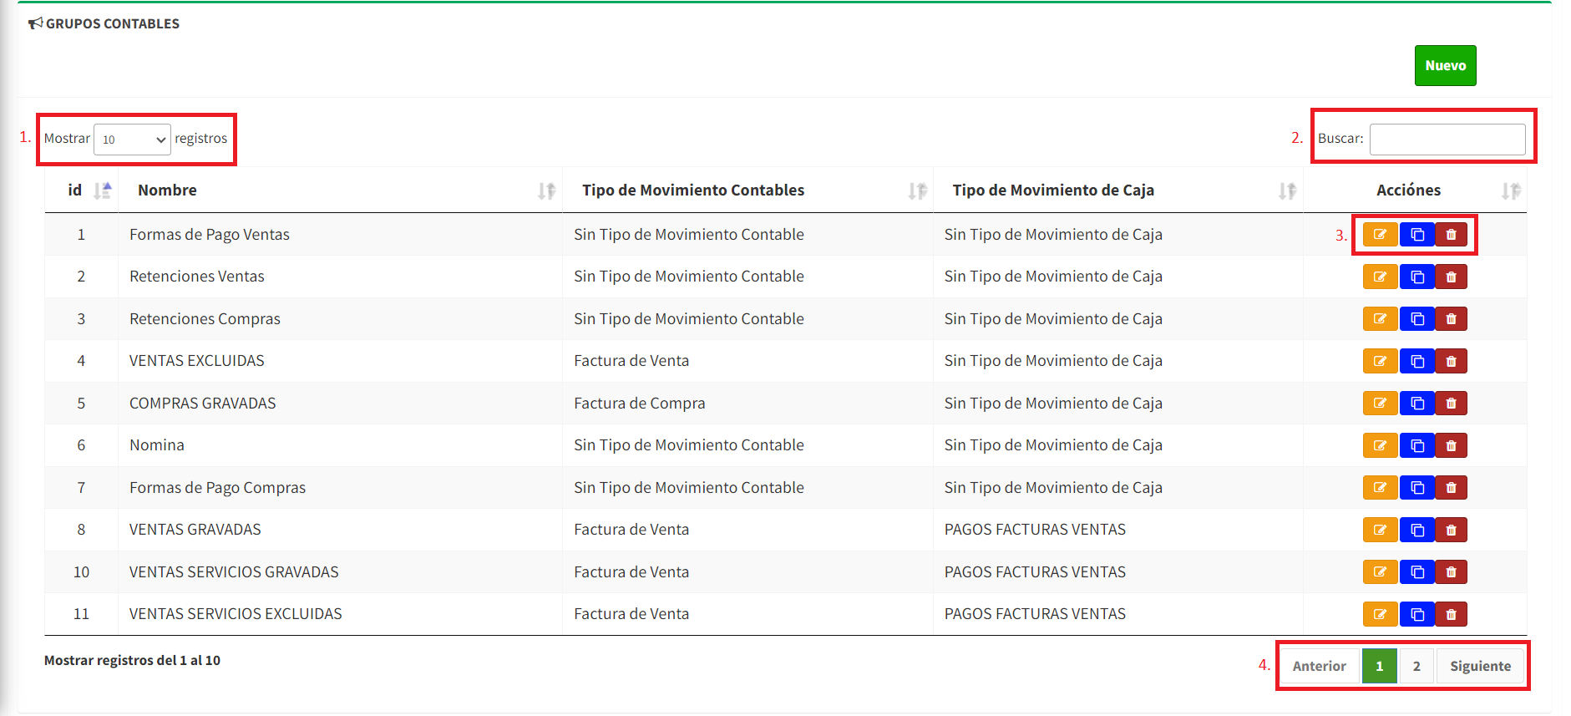This screenshot has width=1571, height=716.
Task: Duplicate the Retenciones Ventas group
Action: (1416, 277)
